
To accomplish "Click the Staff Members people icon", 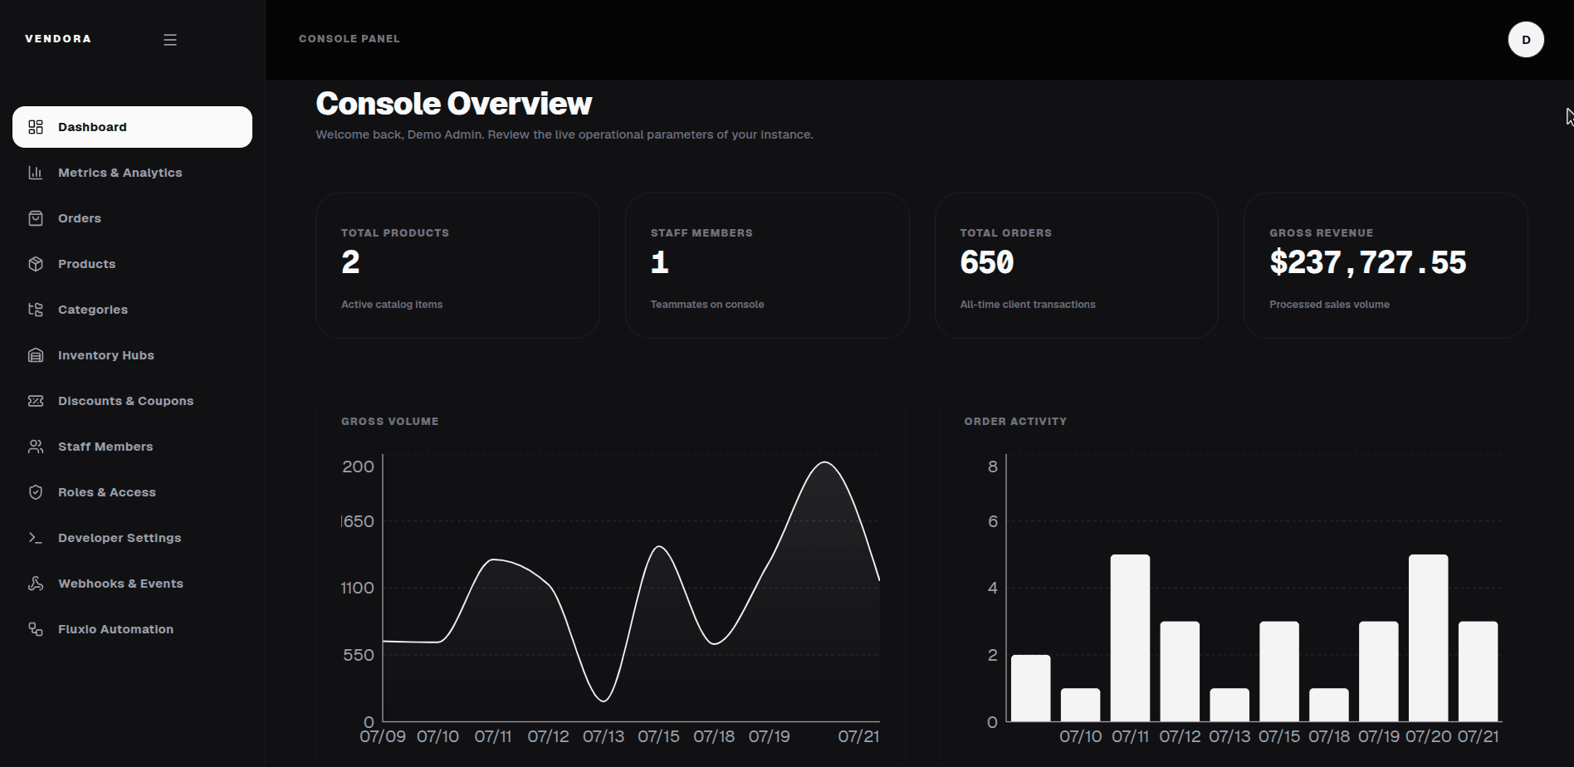I will (36, 447).
